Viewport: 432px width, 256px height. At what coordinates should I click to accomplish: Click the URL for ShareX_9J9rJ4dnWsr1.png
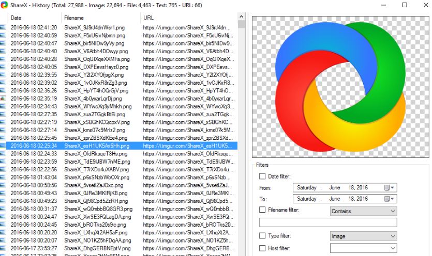point(187,27)
